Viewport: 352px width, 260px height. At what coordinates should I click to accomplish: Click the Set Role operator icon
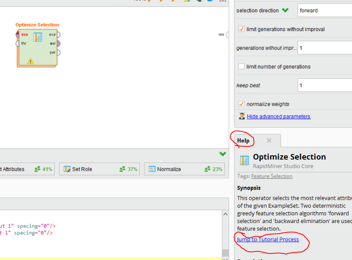point(67,169)
